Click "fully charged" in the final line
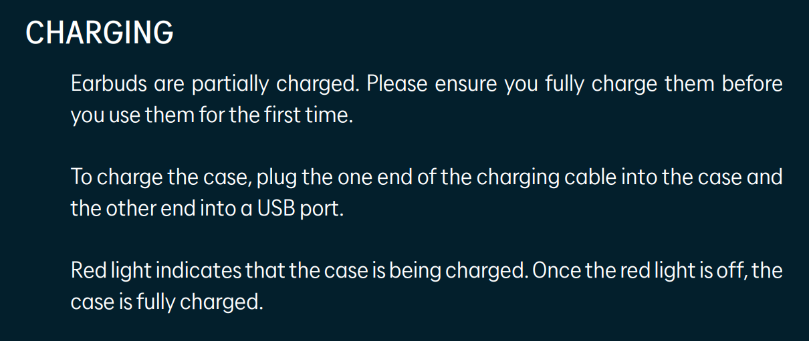The height and width of the screenshot is (341, 809). pyautogui.click(x=198, y=302)
